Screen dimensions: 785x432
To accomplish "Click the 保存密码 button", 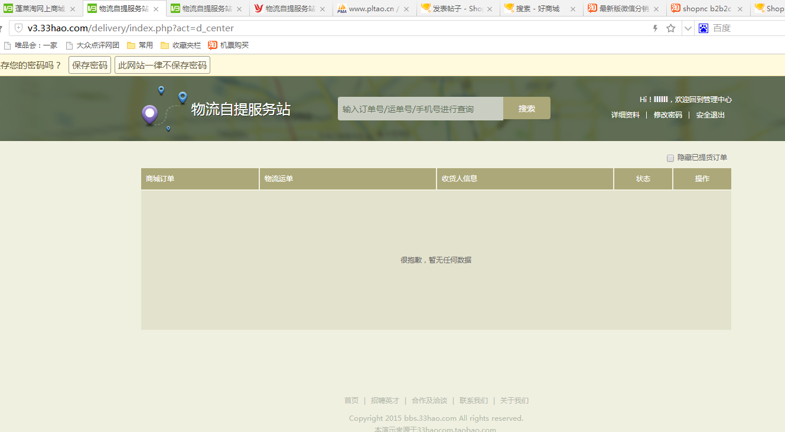I will tap(90, 66).
